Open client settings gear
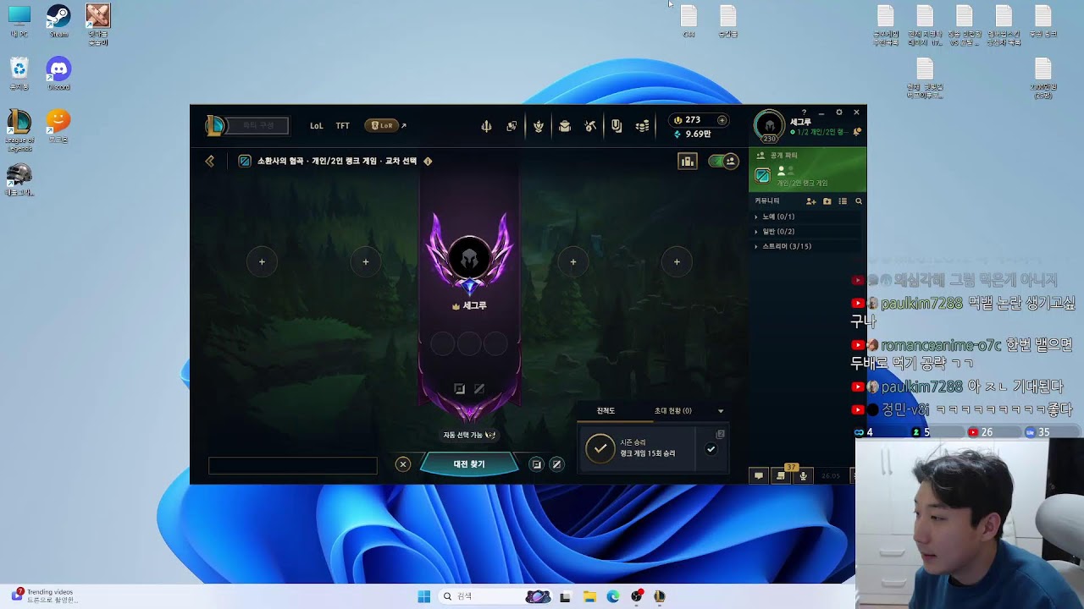The image size is (1084, 609). (x=839, y=112)
